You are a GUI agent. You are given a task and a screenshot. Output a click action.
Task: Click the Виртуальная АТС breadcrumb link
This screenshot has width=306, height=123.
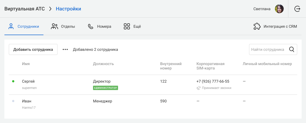point(24,9)
